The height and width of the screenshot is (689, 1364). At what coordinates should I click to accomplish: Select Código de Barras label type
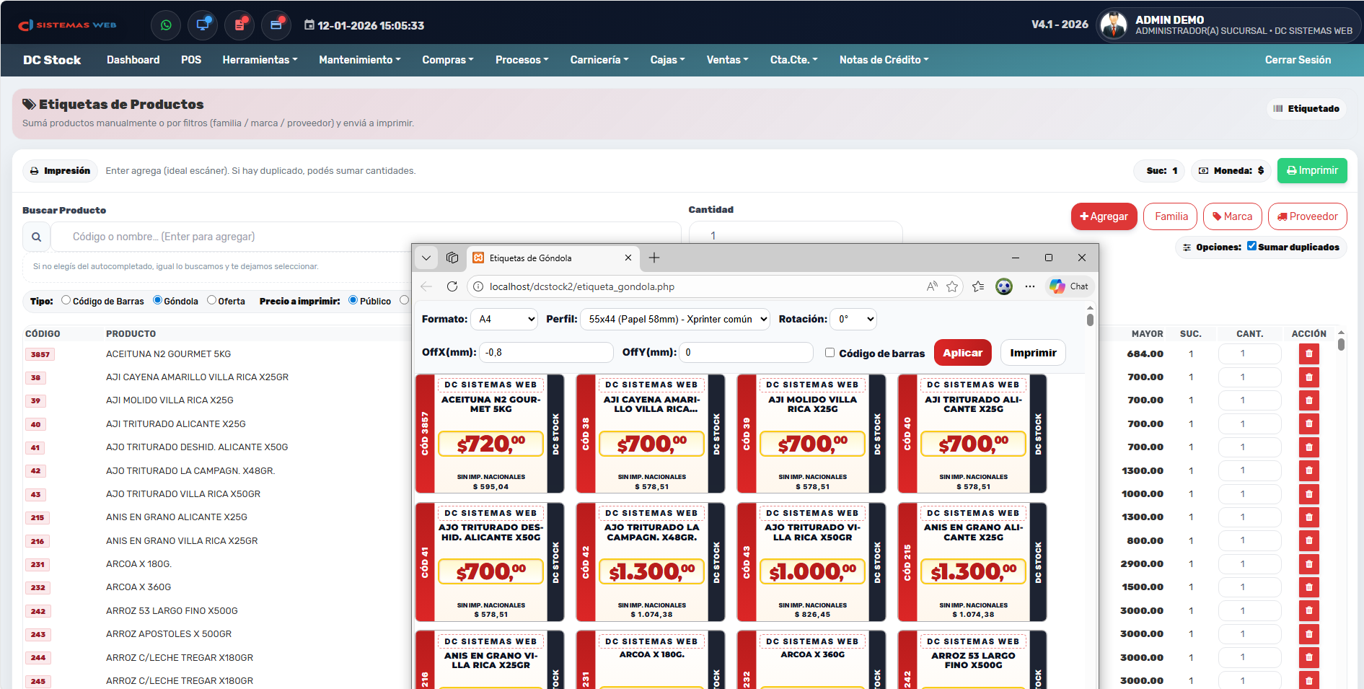coord(66,300)
